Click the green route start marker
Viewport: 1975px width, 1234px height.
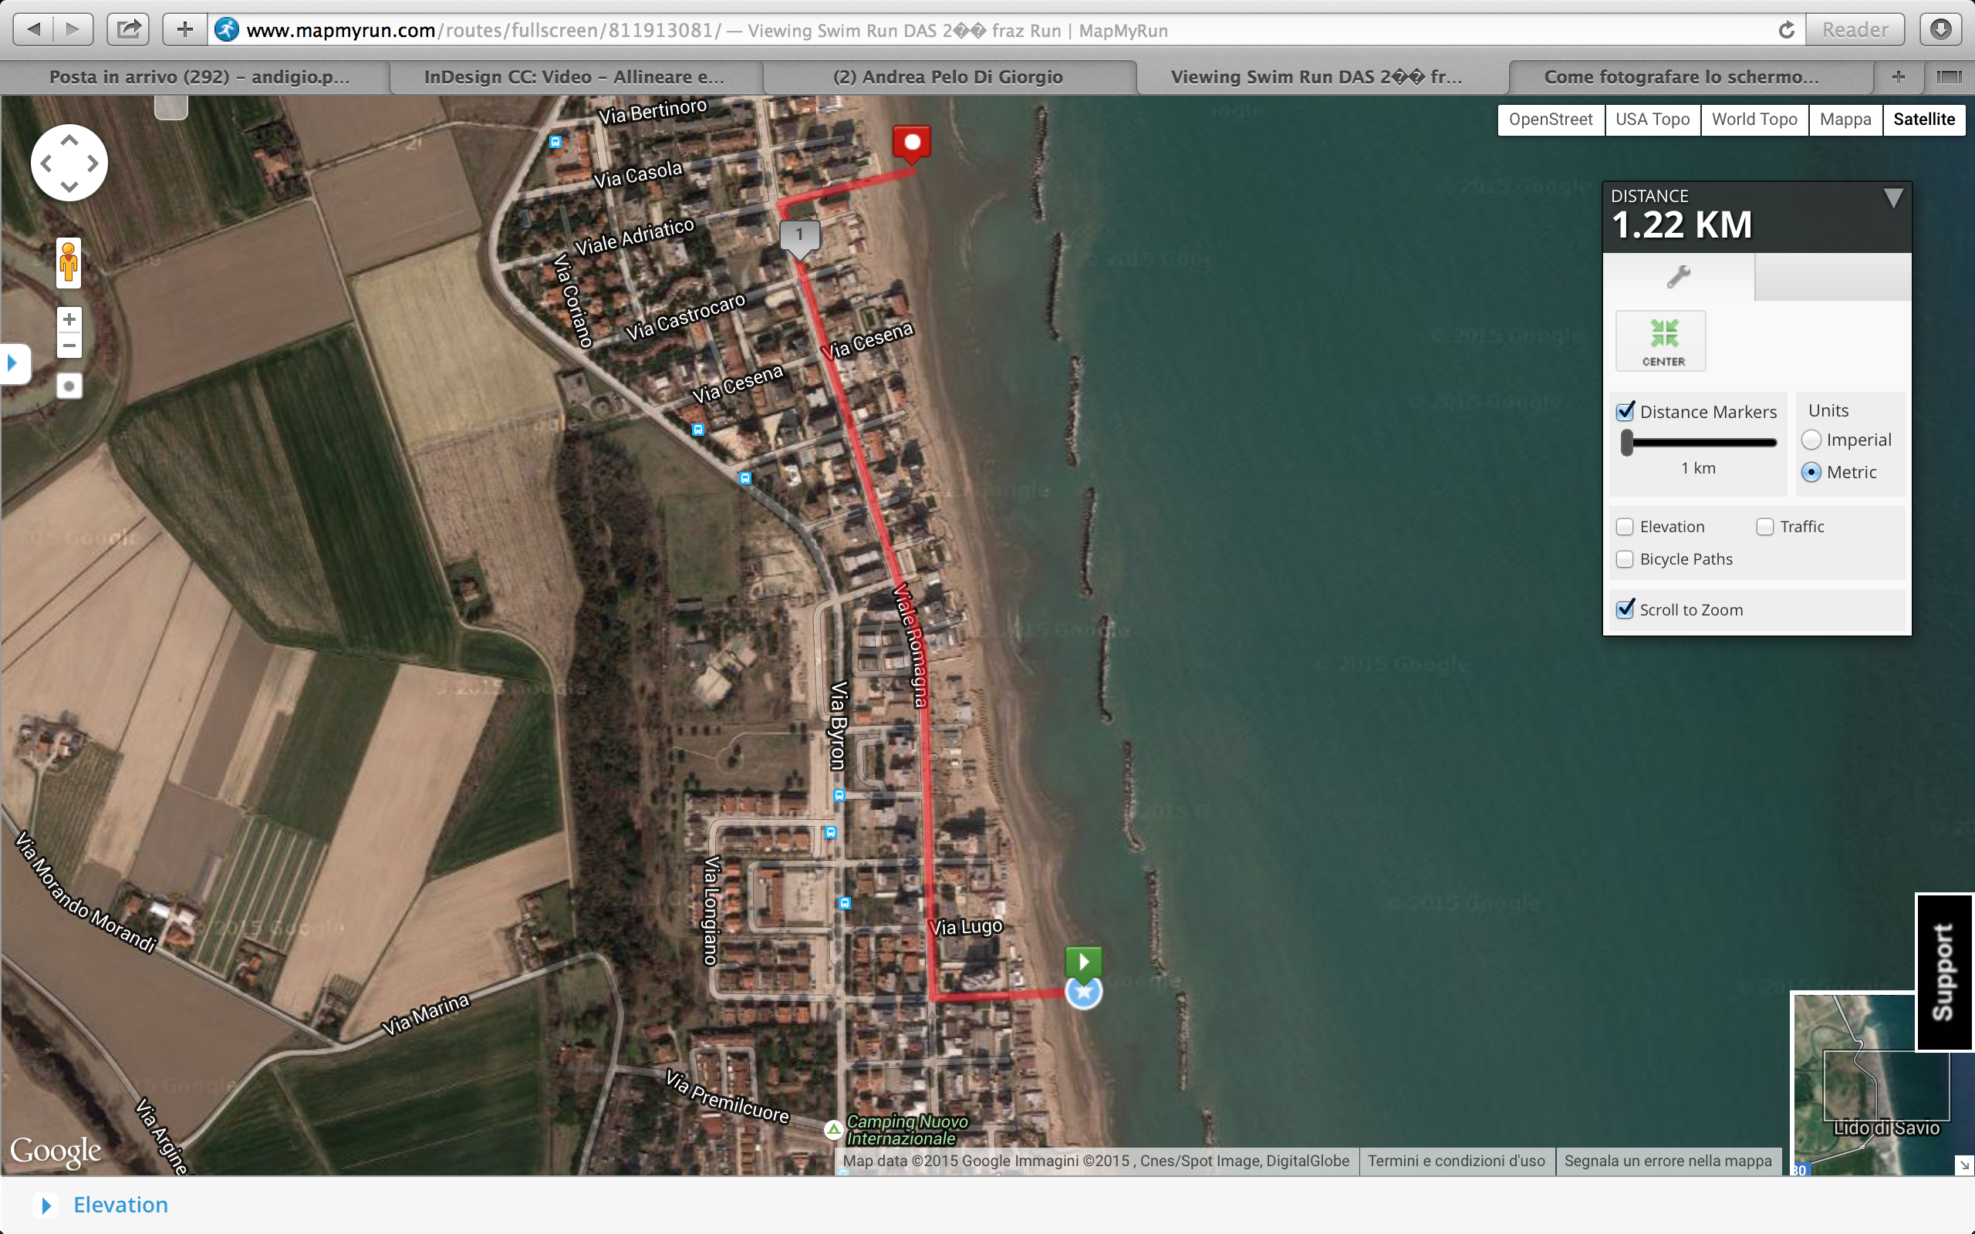point(1084,963)
